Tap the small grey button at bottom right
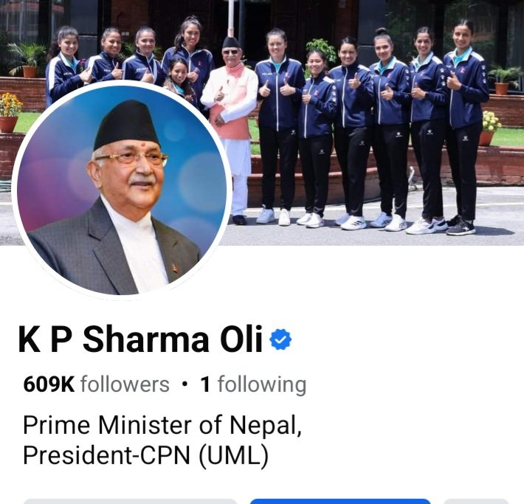 476,501
